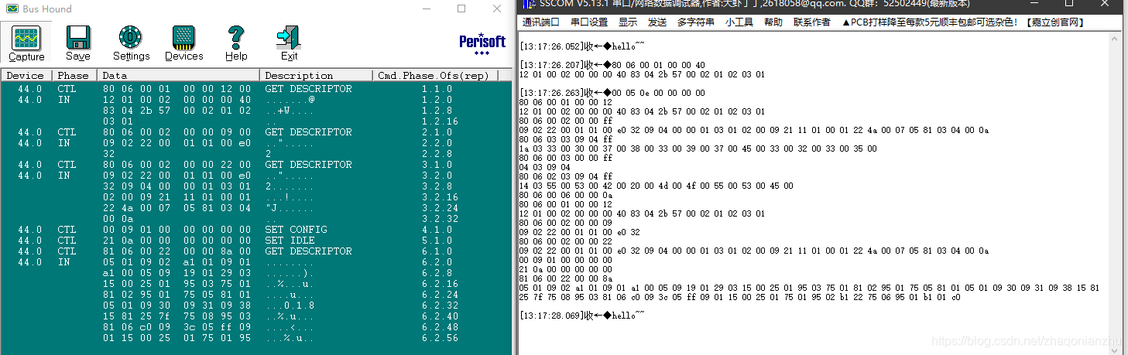Select the SET CONFIG row in Bus Hound
This screenshot has width=1128, height=355.
(x=256, y=230)
